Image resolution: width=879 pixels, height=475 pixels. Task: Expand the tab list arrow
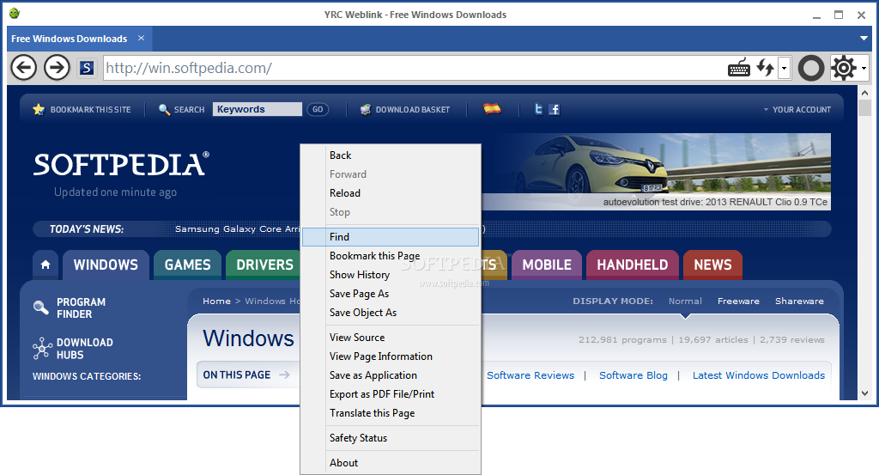864,38
